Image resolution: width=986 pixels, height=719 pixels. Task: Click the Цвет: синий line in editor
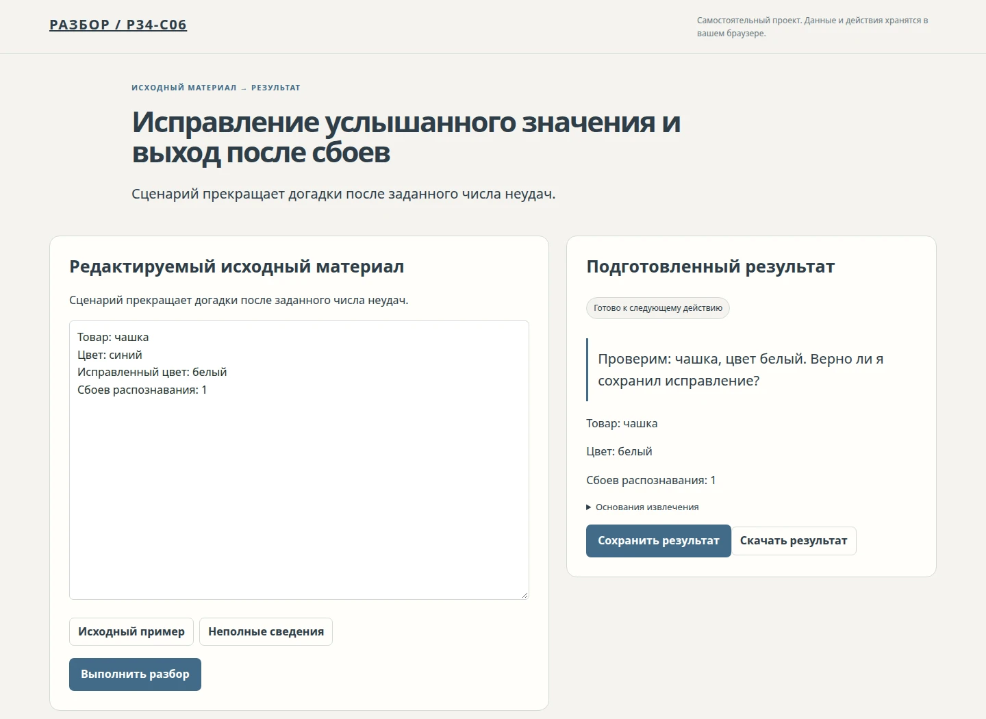coord(110,355)
